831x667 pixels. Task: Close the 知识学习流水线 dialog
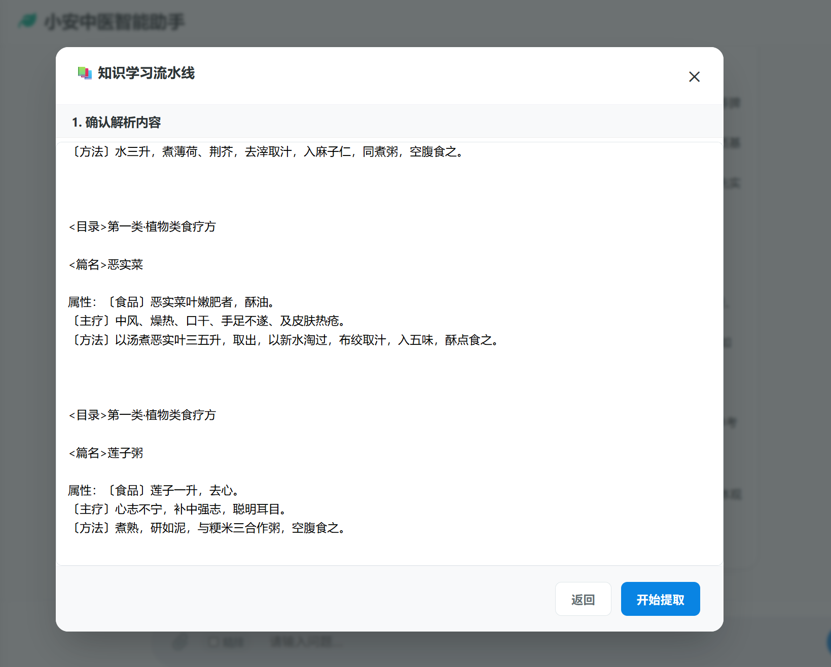coord(694,76)
